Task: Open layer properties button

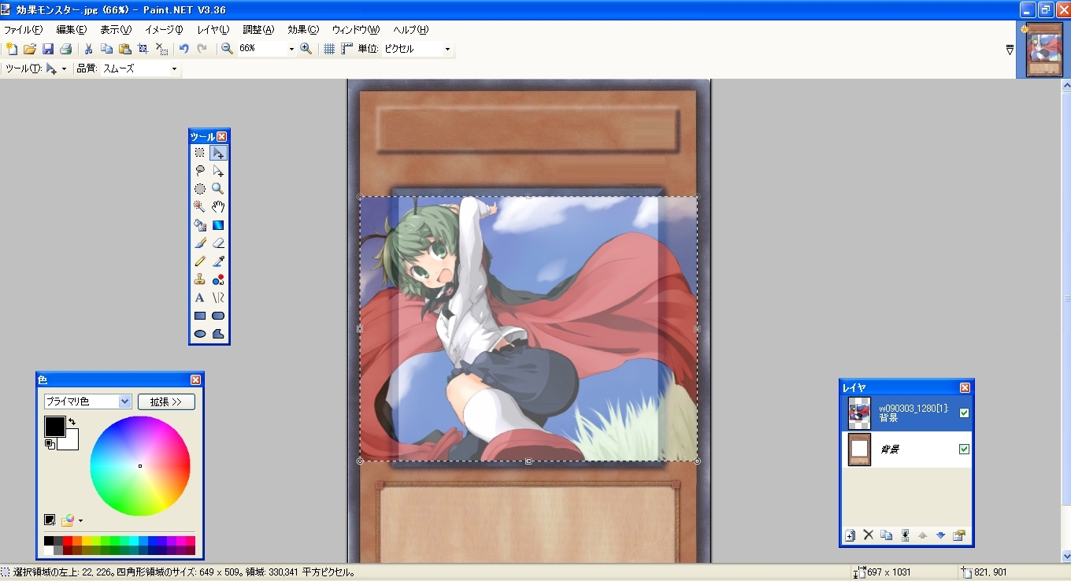Action: tap(958, 535)
